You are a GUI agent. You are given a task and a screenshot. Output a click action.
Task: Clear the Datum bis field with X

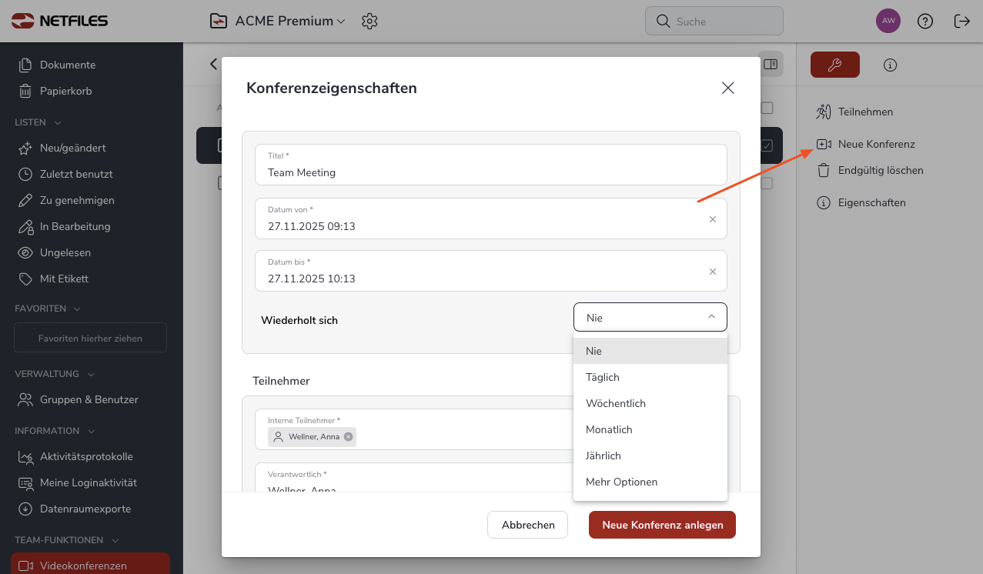[712, 272]
